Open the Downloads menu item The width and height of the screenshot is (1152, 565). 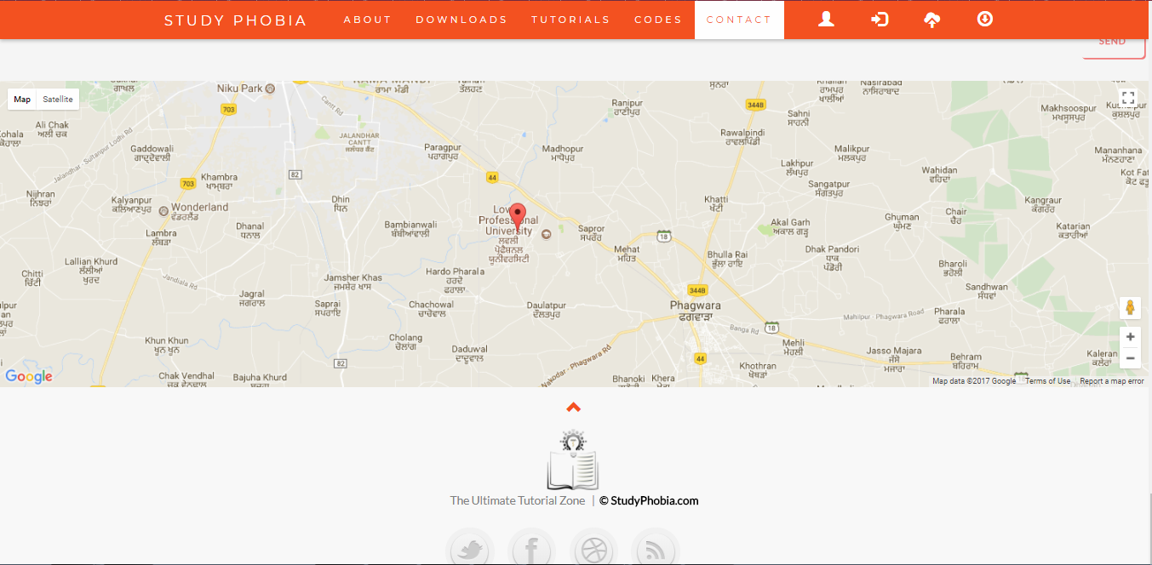coord(461,20)
